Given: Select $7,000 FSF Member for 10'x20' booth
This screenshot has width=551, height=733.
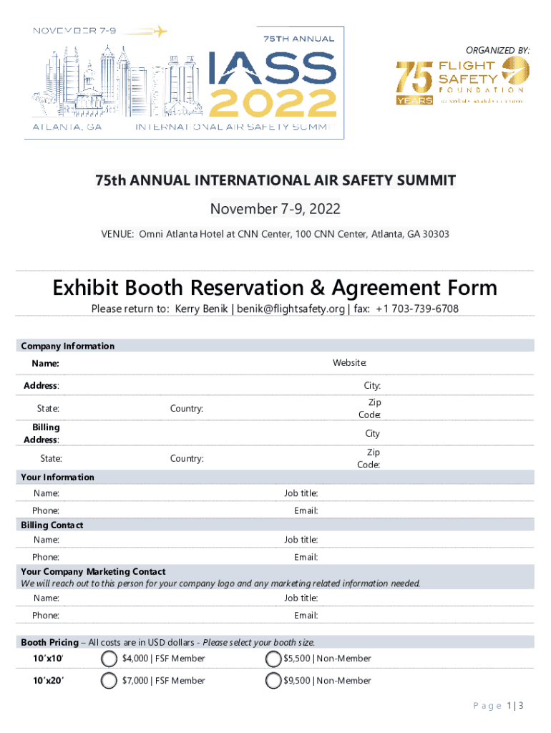Looking at the screenshot, I should [109, 681].
